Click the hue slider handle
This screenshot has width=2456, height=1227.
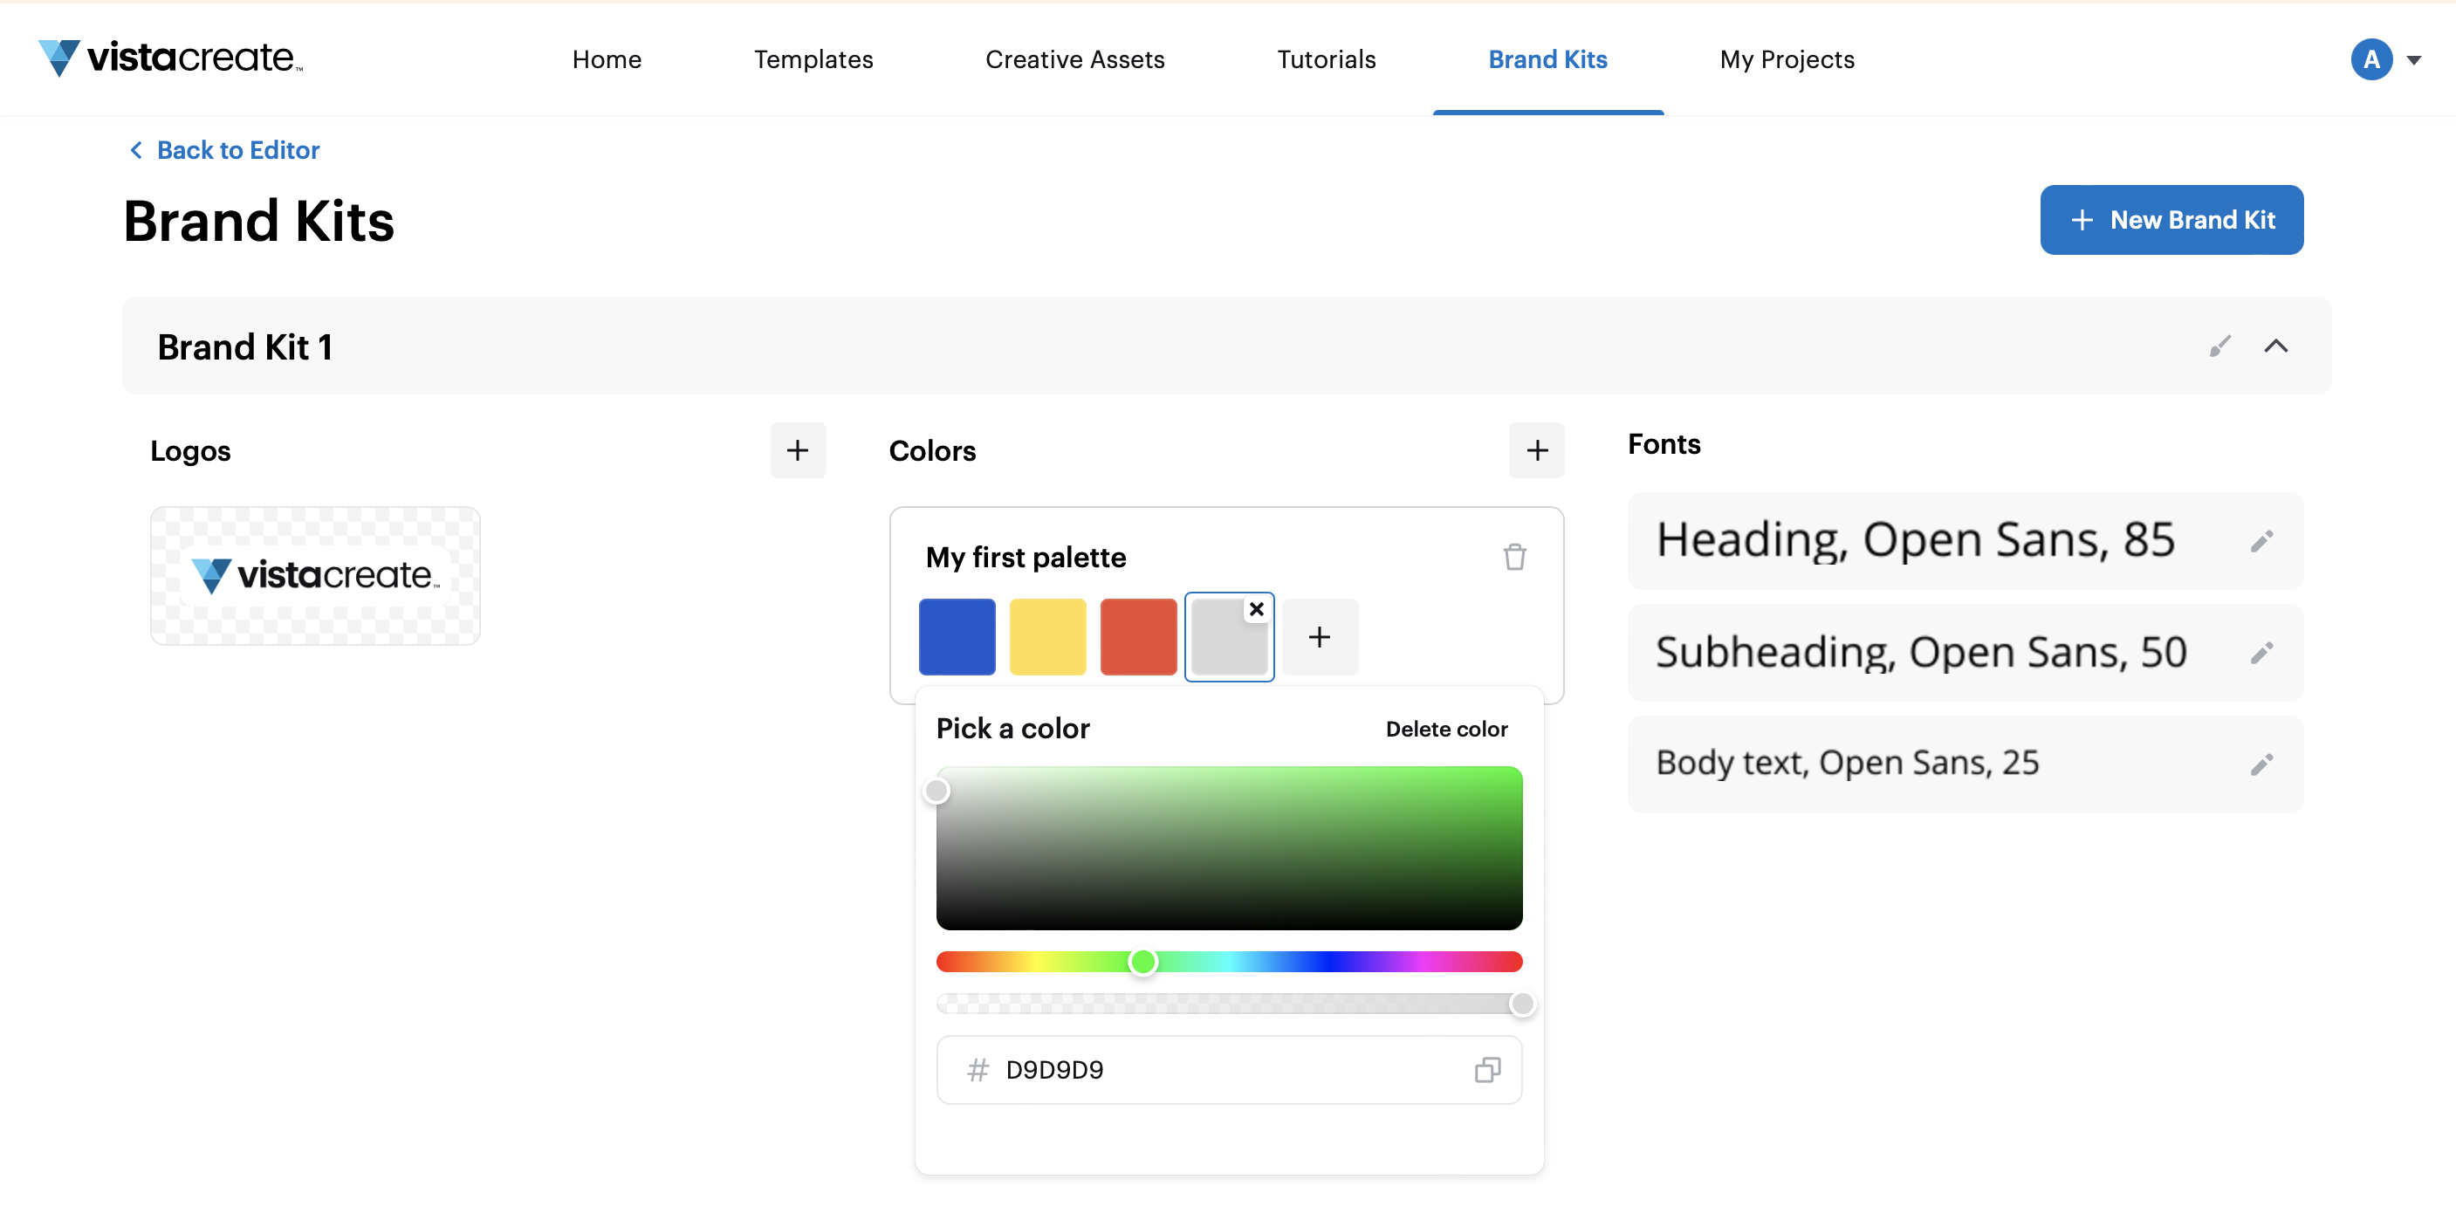pyautogui.click(x=1143, y=962)
